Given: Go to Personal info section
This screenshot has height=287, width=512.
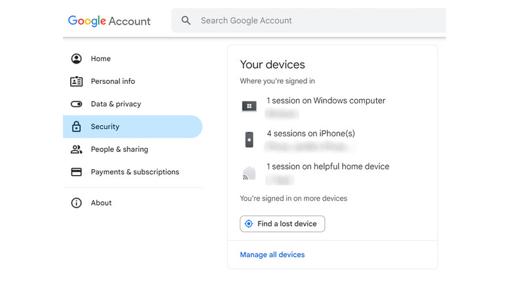Looking at the screenshot, I should tap(113, 81).
